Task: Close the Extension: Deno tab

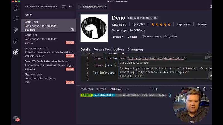Action: [106, 7]
